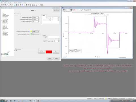This screenshot has width=136, height=102.
Task: Click the yellow indicator beside Encoder counting direction
Action: point(31,31)
